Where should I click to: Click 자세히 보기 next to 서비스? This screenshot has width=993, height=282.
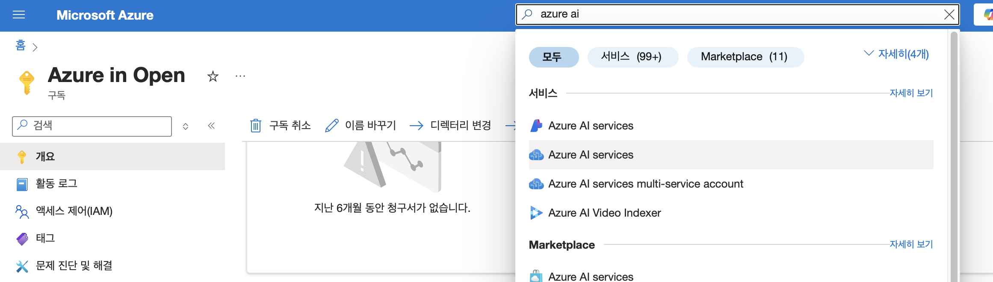(x=911, y=93)
